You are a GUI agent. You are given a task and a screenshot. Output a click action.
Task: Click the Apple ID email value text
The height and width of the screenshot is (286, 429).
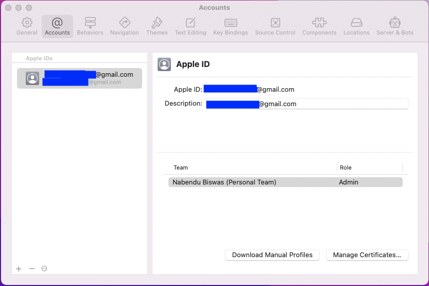pos(249,89)
